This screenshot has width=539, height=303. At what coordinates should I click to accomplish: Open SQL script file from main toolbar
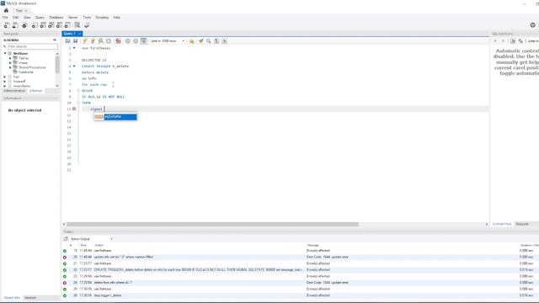tap(15, 25)
